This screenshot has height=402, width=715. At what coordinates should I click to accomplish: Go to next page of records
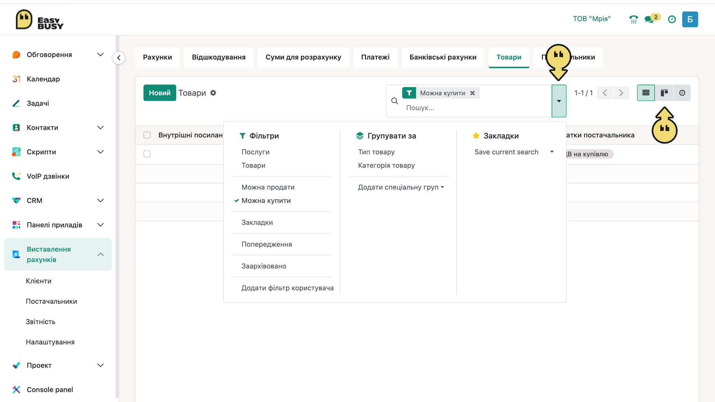621,93
